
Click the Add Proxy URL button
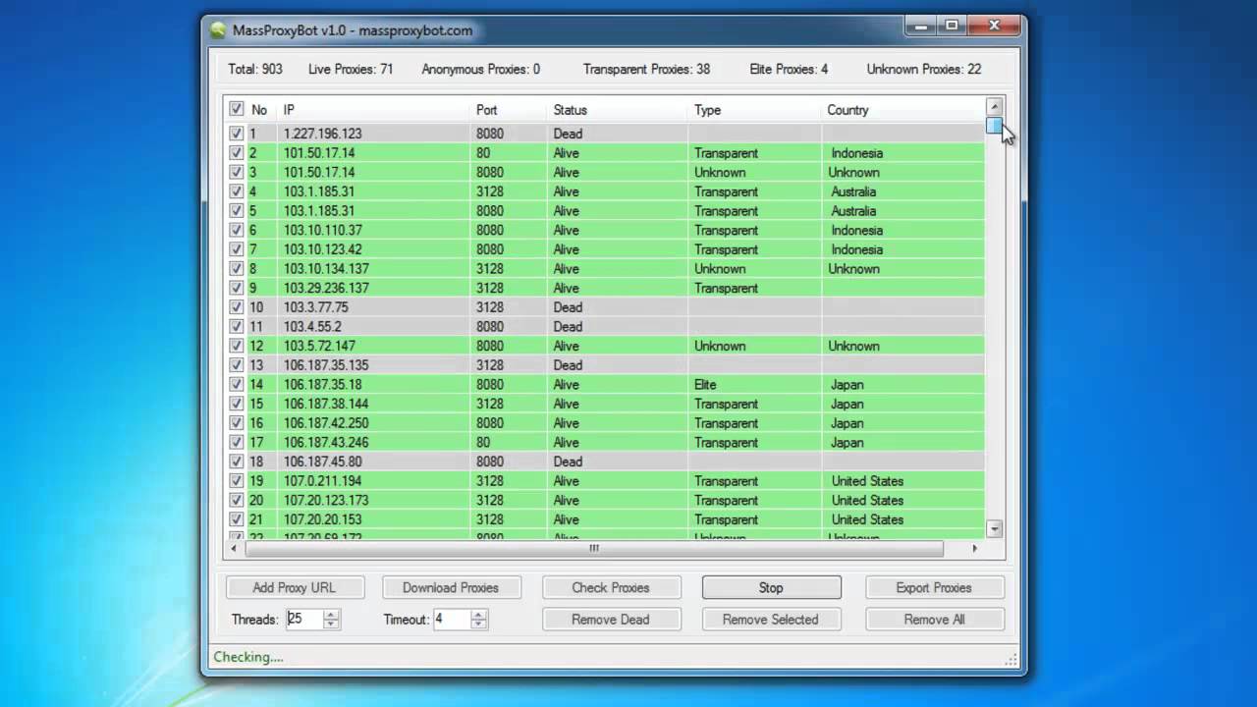click(x=295, y=587)
